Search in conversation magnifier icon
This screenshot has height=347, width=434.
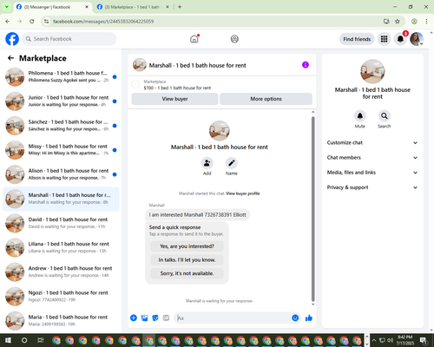click(384, 116)
